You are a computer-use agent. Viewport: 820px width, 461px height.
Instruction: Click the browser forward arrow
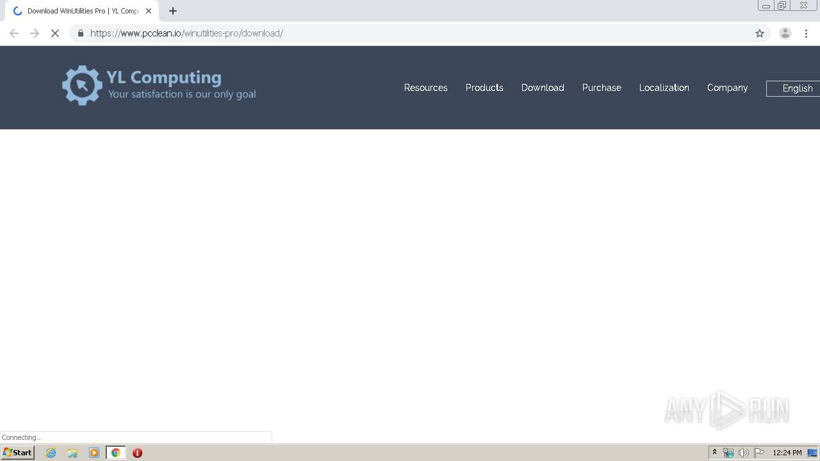point(35,33)
